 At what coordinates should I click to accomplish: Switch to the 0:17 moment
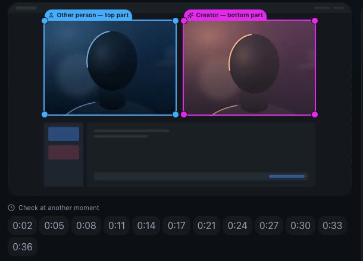pyautogui.click(x=176, y=225)
